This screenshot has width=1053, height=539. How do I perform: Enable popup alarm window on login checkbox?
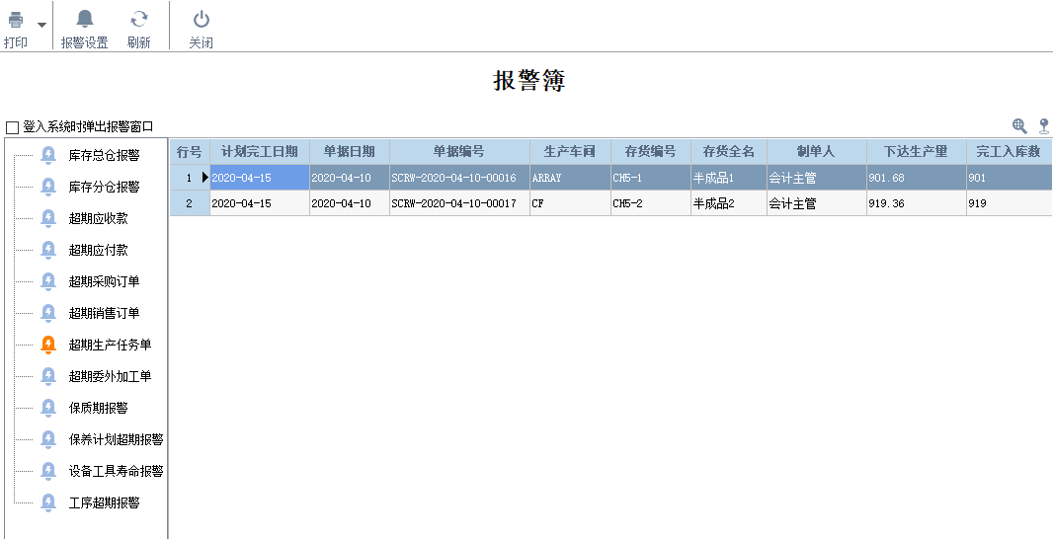click(12, 127)
